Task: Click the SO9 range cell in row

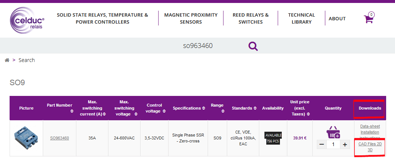Action: coord(217,138)
